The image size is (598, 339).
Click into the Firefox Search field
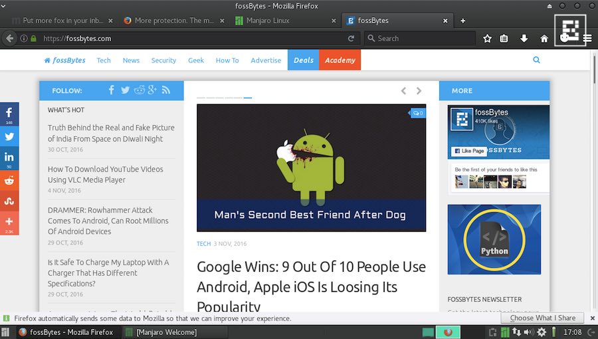click(419, 39)
